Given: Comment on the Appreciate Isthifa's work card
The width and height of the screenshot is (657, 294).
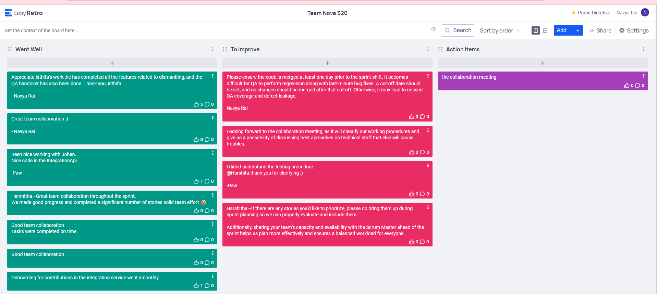Looking at the screenshot, I should click(207, 104).
